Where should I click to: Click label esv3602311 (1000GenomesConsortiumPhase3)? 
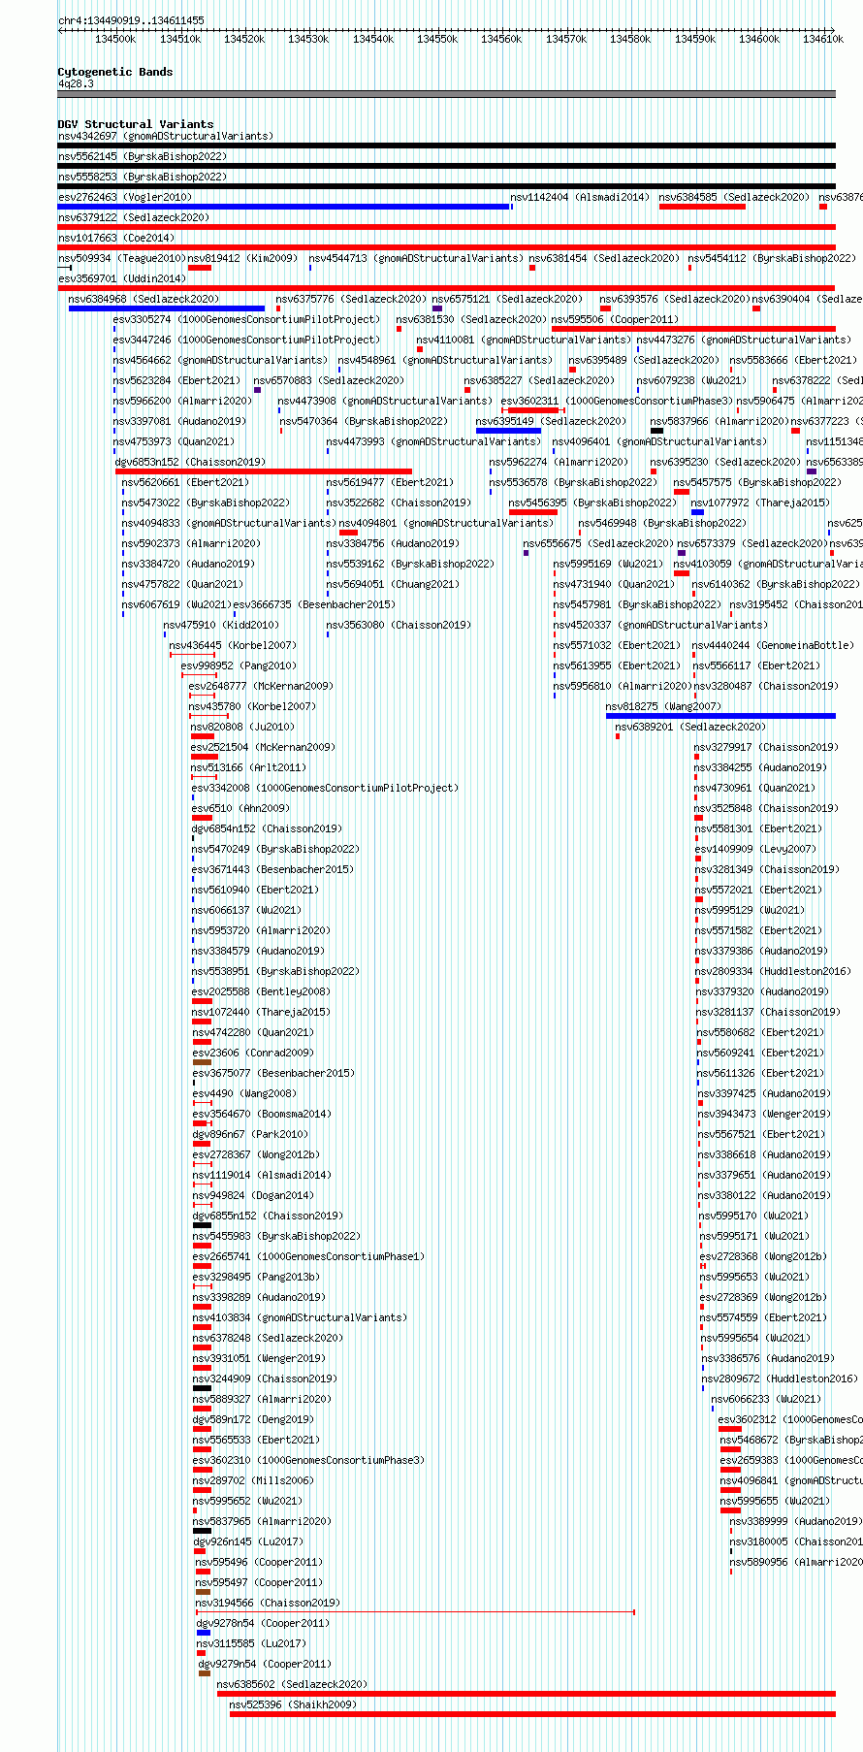pos(617,401)
